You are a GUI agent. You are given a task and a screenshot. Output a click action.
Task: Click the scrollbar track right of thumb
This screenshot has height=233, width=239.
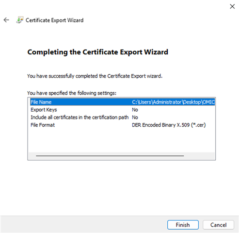[x=199, y=156]
